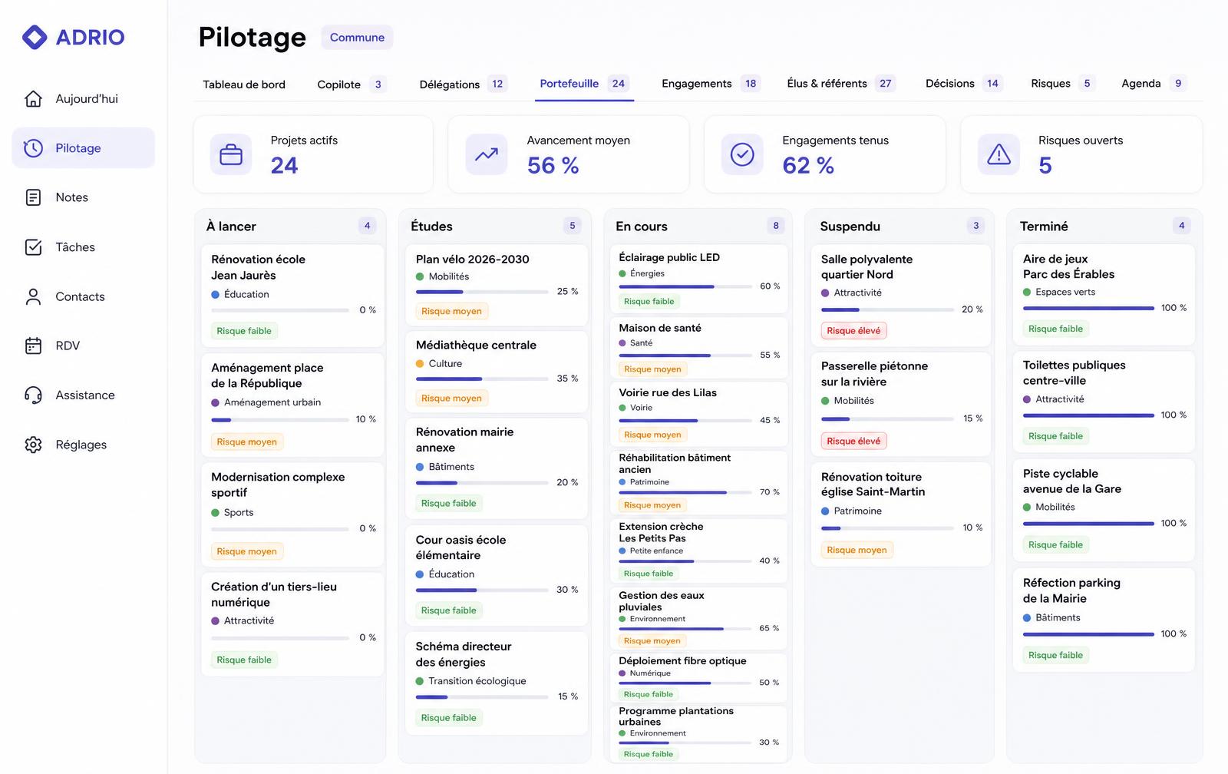Image resolution: width=1228 pixels, height=774 pixels.
Task: Click the "Espaces verts" category label
Action: (x=1065, y=292)
